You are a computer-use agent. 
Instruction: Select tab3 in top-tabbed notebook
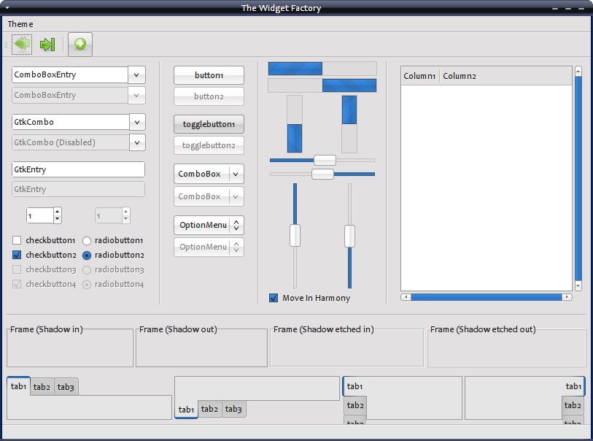pos(66,387)
